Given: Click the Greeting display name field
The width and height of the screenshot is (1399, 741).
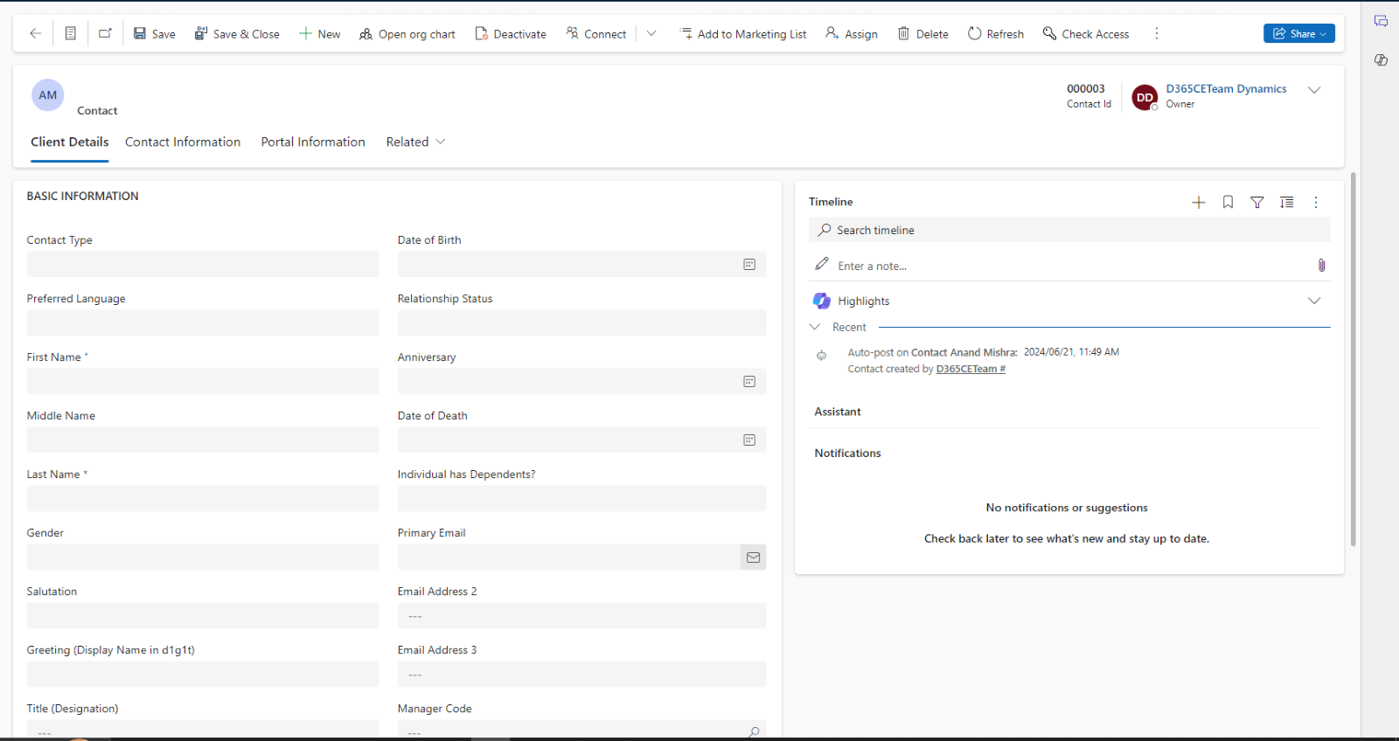Looking at the screenshot, I should [203, 674].
